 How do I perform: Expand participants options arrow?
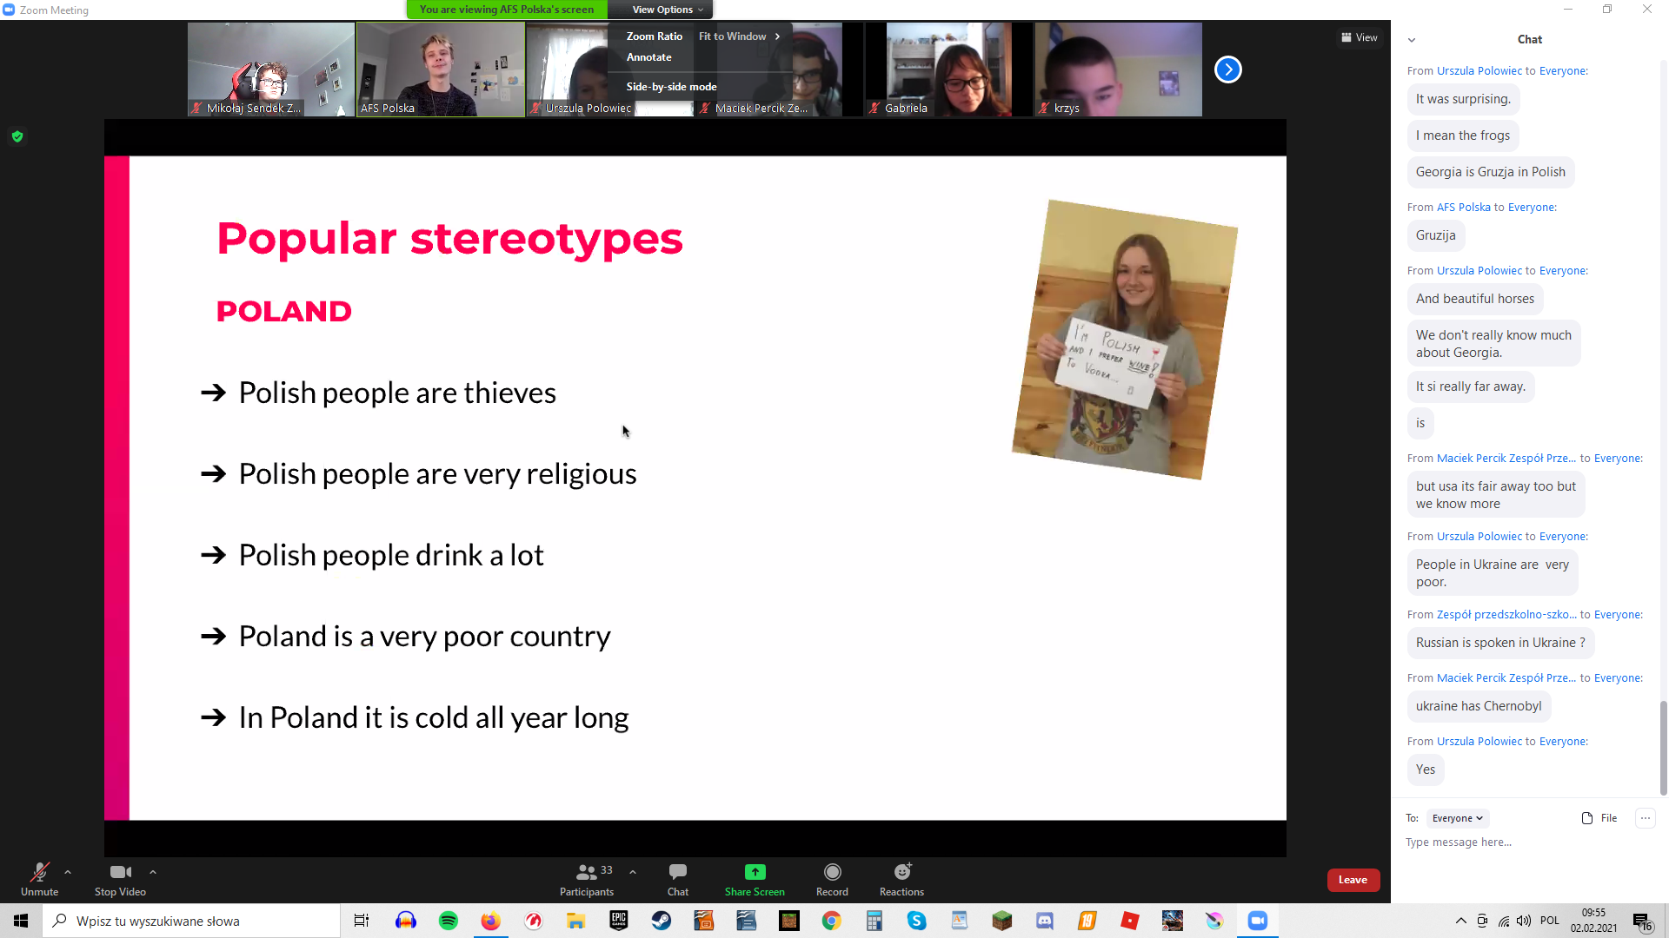(x=633, y=872)
